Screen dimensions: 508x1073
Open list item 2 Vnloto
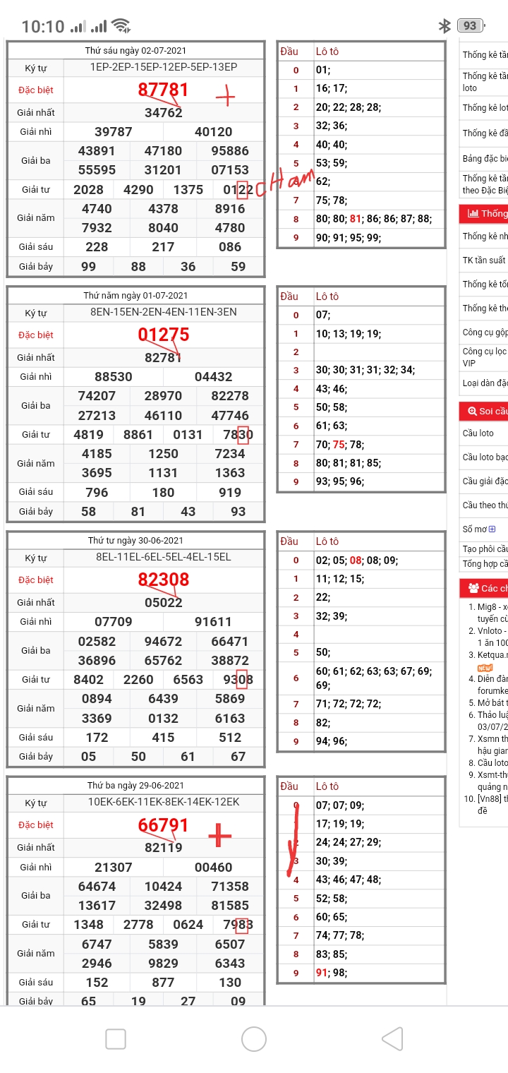[492, 637]
